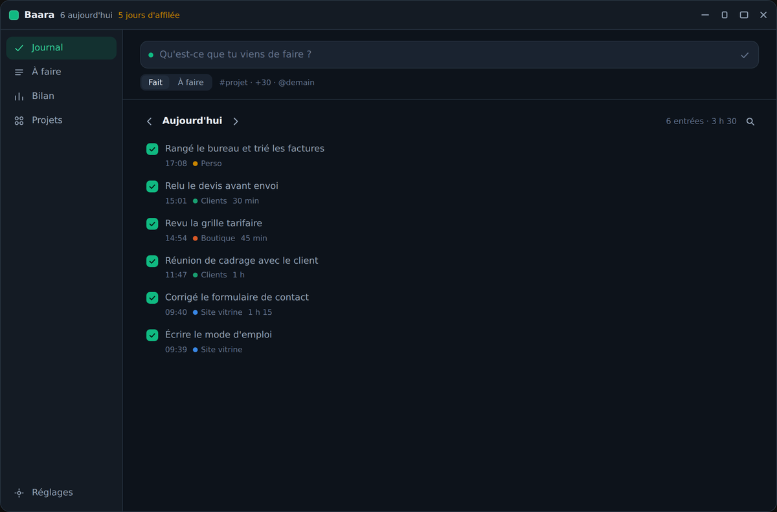Submit entry with the checkmark icon
This screenshot has height=512, width=777.
coord(745,55)
